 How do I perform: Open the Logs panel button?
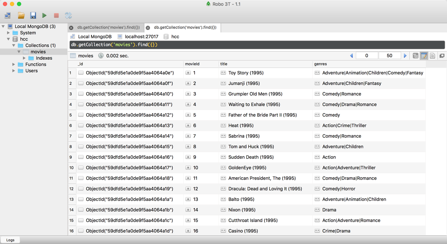pyautogui.click(x=10, y=240)
